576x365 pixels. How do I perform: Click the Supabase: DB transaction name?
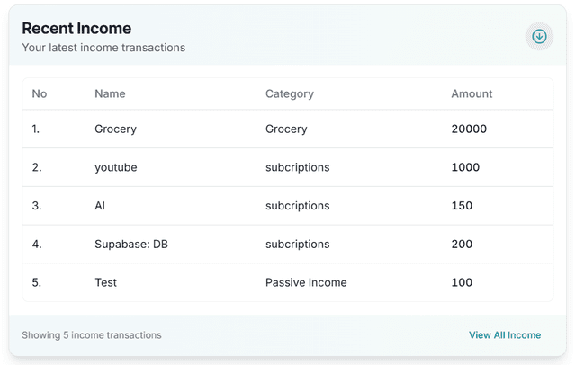pyautogui.click(x=130, y=245)
